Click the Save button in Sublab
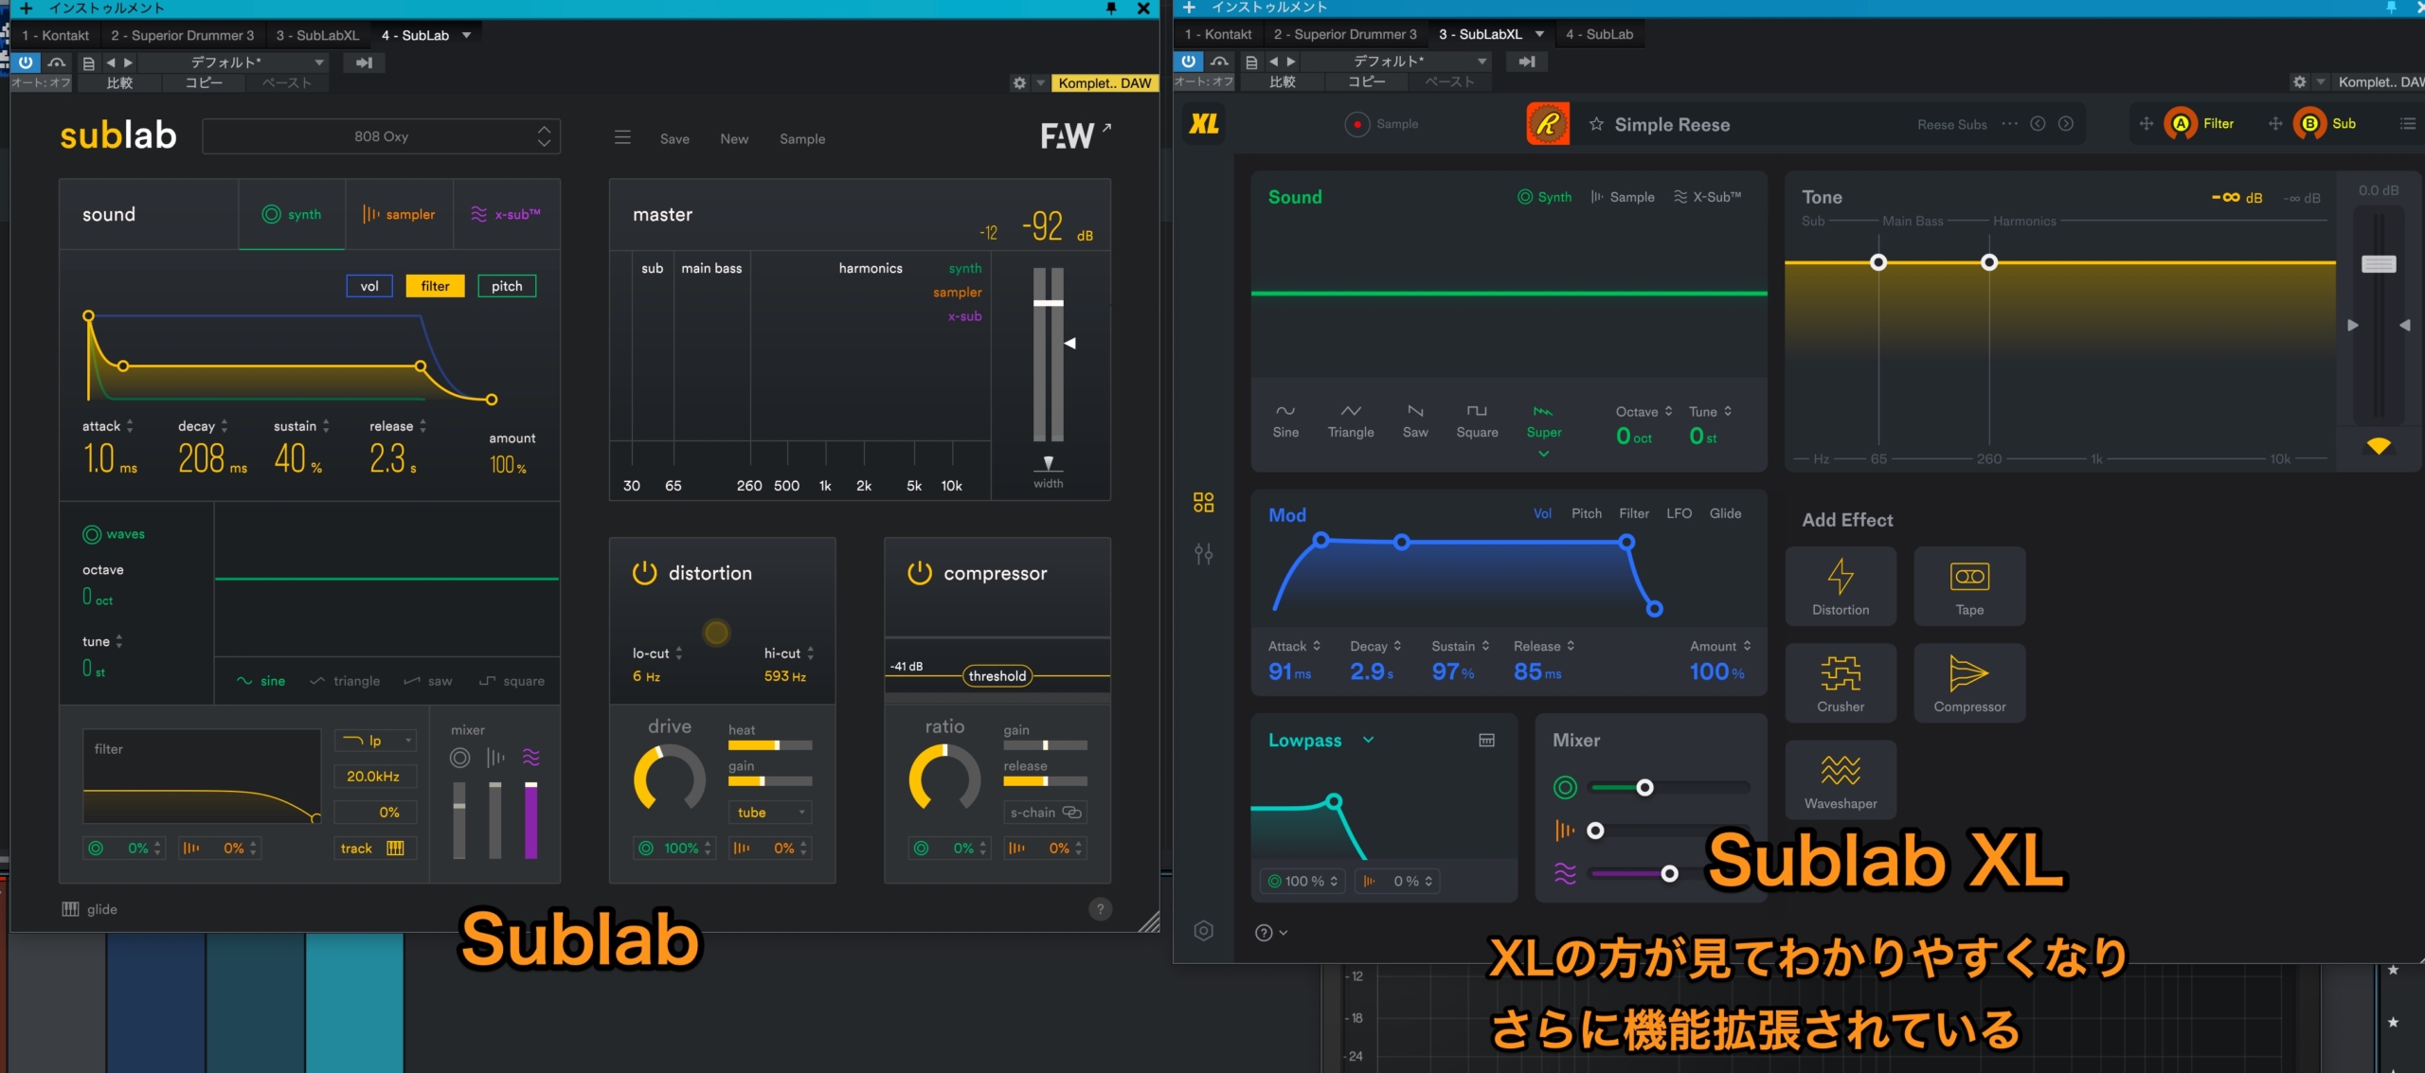 pos(674,138)
